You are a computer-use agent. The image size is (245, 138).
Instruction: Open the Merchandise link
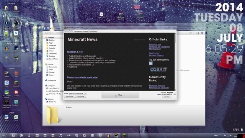[155, 49]
